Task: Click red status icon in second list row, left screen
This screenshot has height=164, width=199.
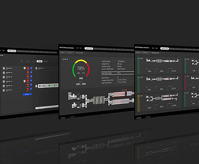Action: click(28, 72)
